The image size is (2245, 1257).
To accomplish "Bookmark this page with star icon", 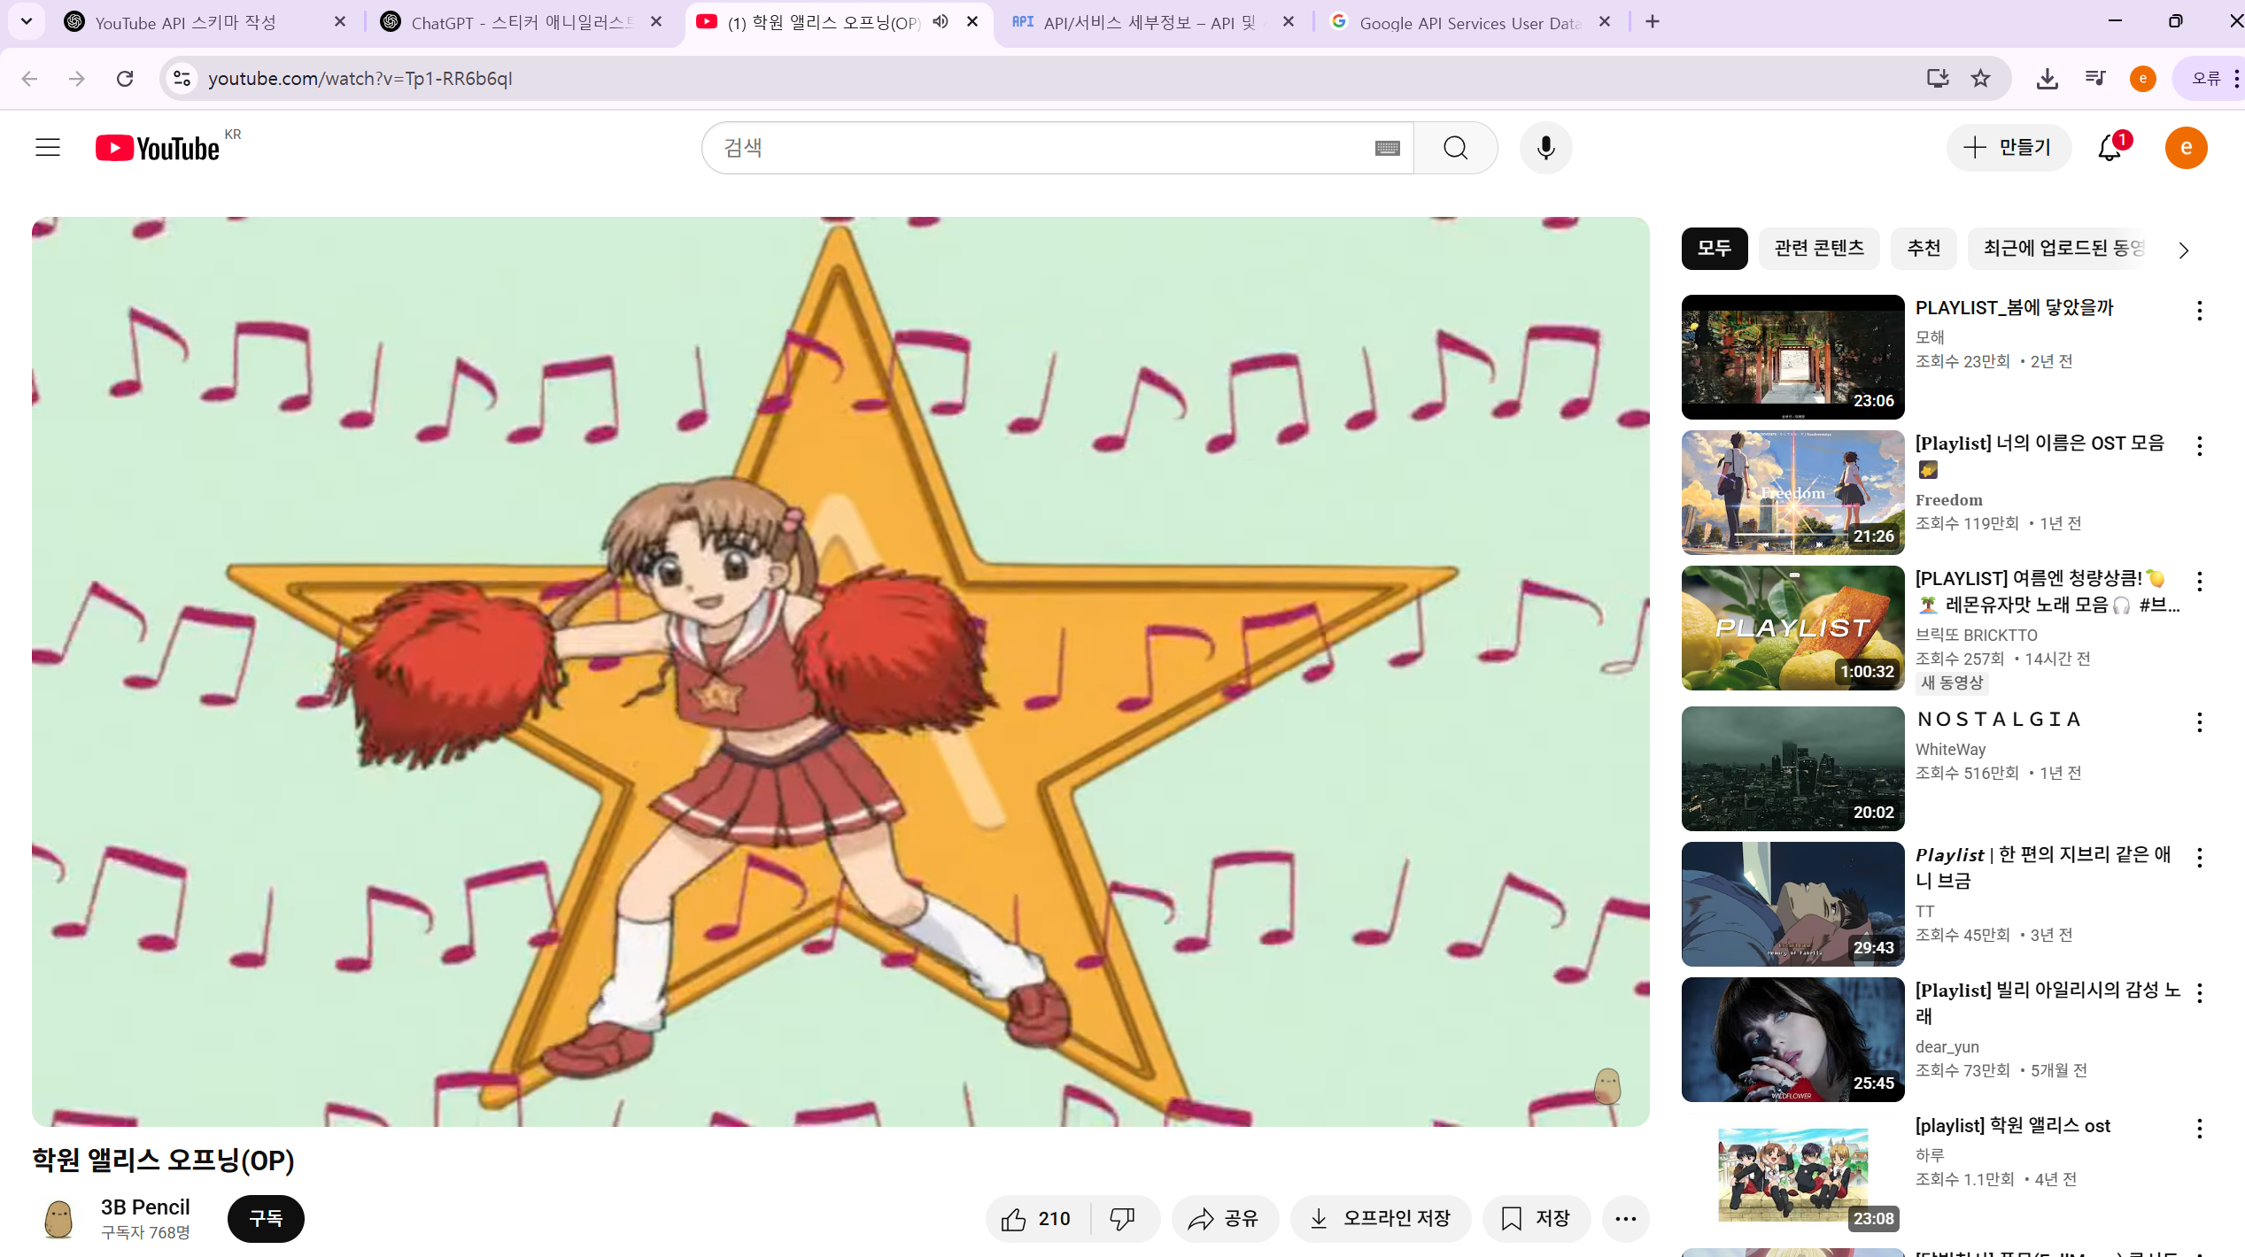I will click(1981, 79).
